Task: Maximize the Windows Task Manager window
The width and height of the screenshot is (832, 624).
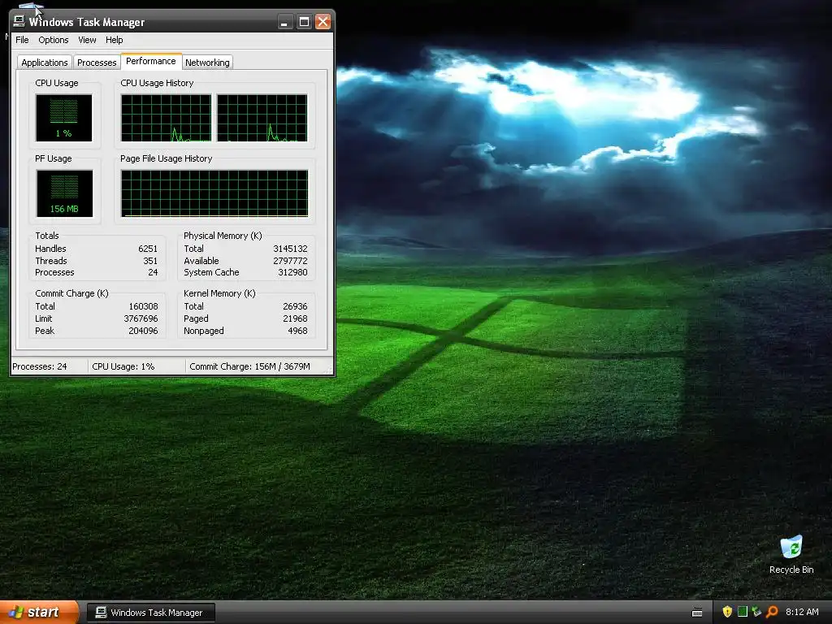Action: (x=304, y=22)
